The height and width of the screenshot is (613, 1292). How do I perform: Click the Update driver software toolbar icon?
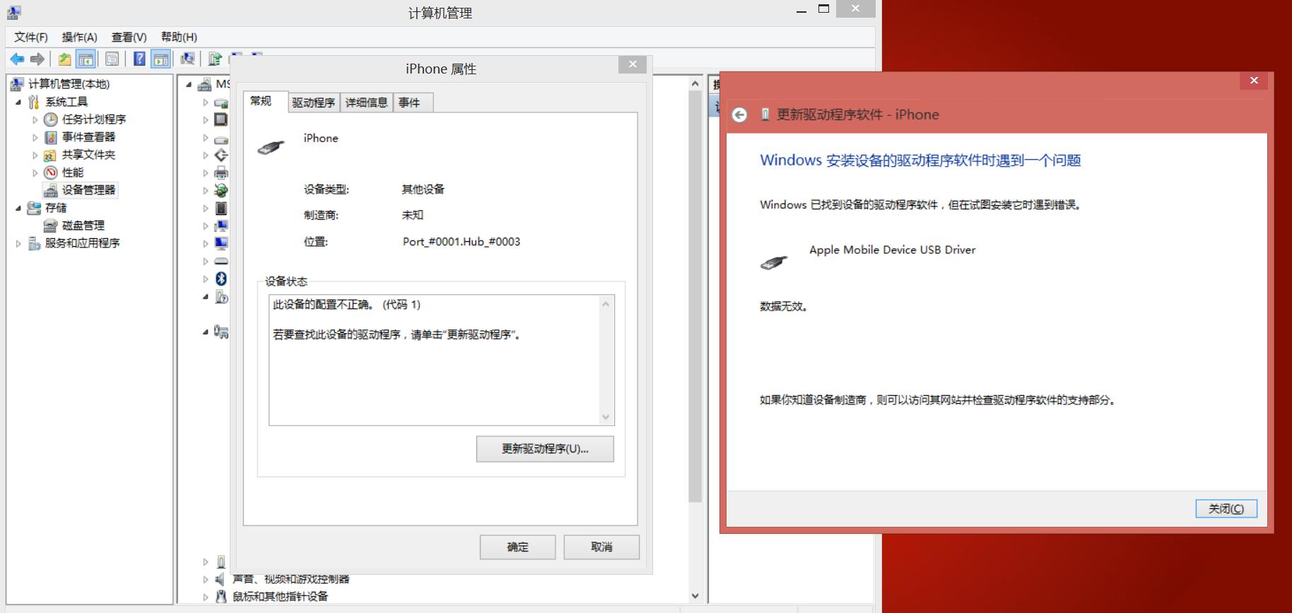click(215, 59)
